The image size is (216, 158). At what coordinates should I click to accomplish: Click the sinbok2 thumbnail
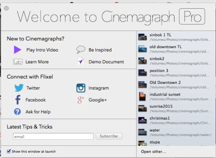(x=143, y=61)
